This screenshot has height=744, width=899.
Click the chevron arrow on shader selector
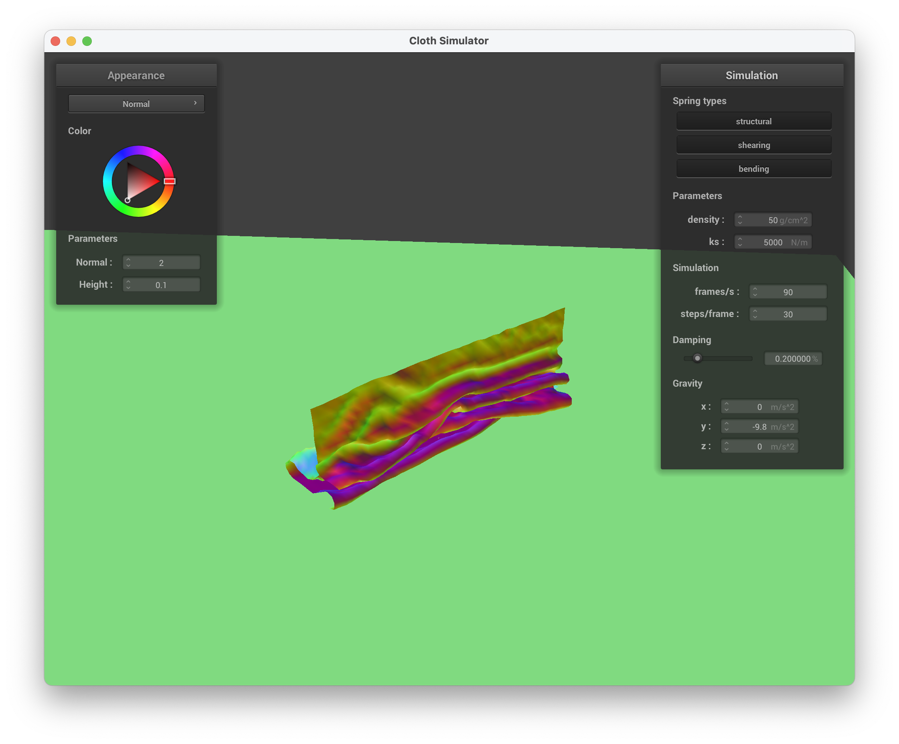195,103
